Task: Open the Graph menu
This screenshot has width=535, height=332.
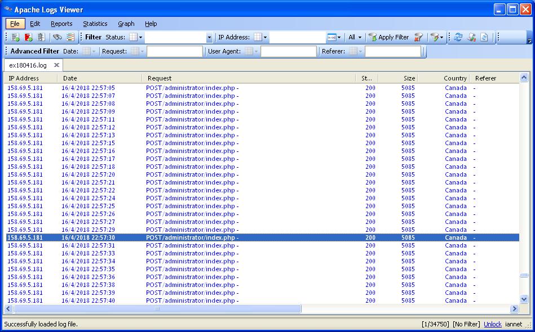Action: [126, 24]
